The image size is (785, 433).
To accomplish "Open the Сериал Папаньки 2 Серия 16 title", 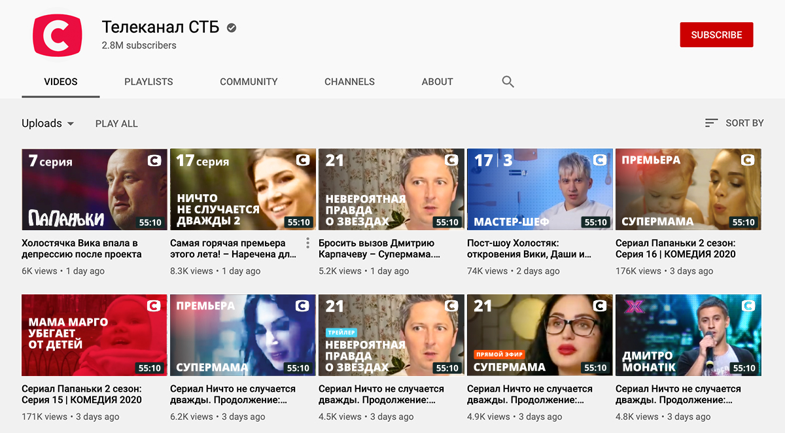I will click(676, 249).
